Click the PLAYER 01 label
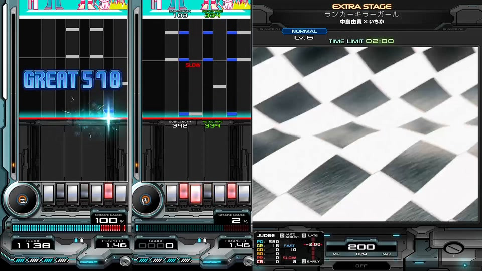 pos(270,29)
